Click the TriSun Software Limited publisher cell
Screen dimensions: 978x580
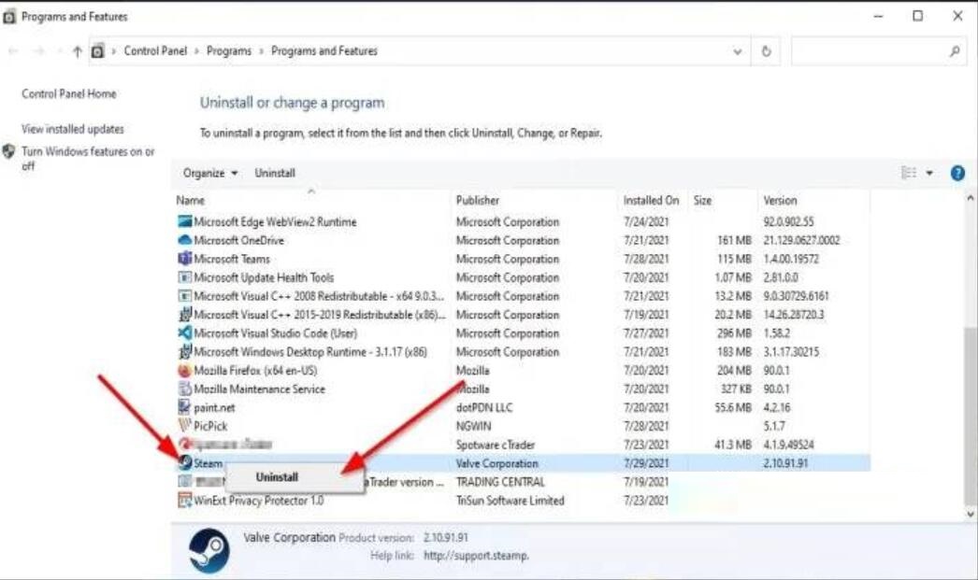pos(510,501)
